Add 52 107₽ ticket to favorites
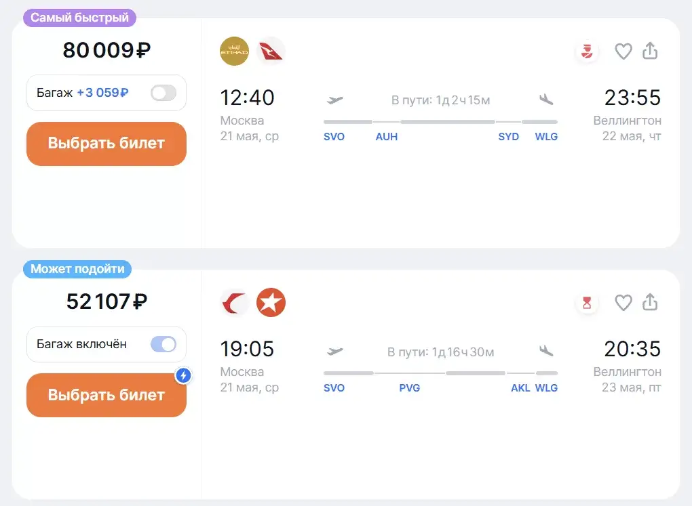The height and width of the screenshot is (506, 692). [x=623, y=303]
